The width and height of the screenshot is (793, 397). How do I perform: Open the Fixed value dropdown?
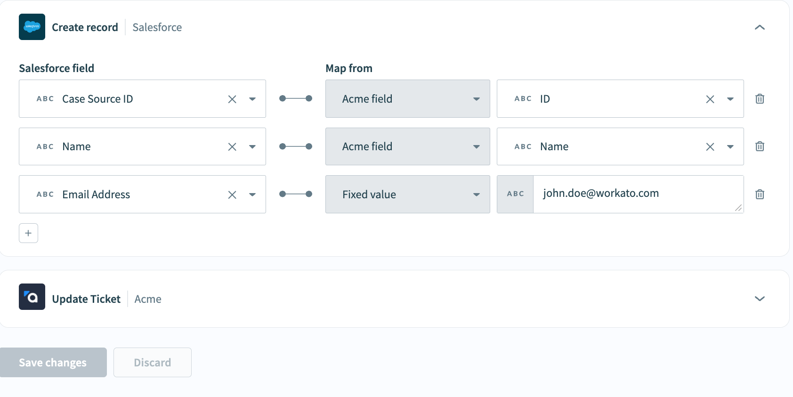[477, 194]
